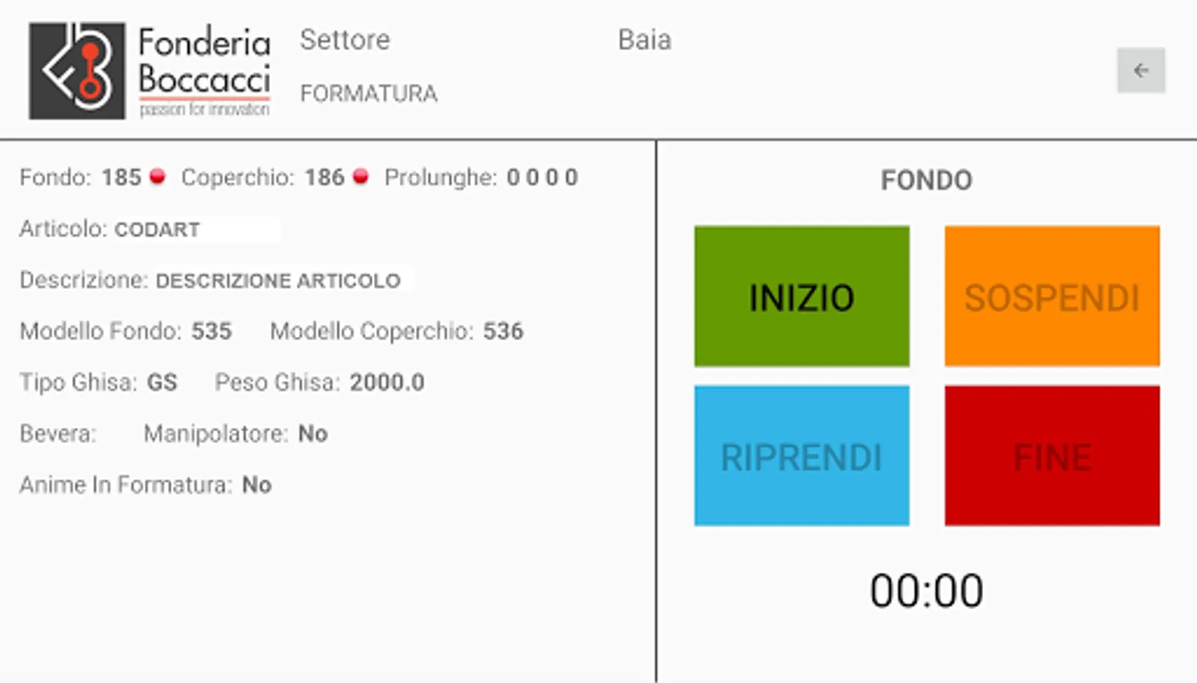Click the DESCRIZIONE ARTICOLO field
Image resolution: width=1197 pixels, height=683 pixels.
(278, 281)
